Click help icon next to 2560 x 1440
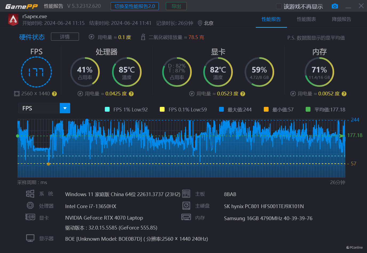Image resolution: width=367 pixels, height=253 pixels. tap(54, 94)
